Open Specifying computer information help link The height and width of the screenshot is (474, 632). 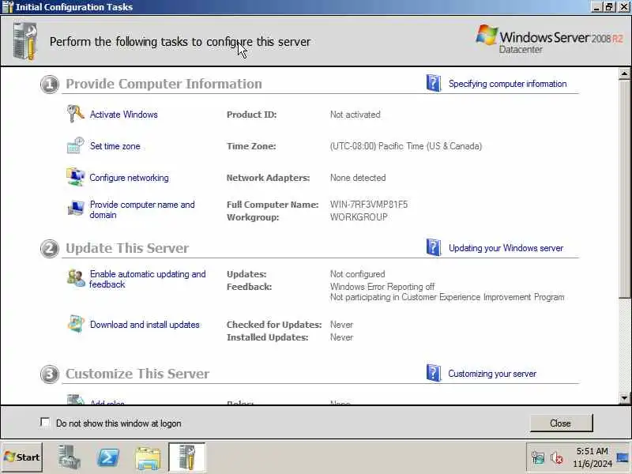[x=507, y=84]
